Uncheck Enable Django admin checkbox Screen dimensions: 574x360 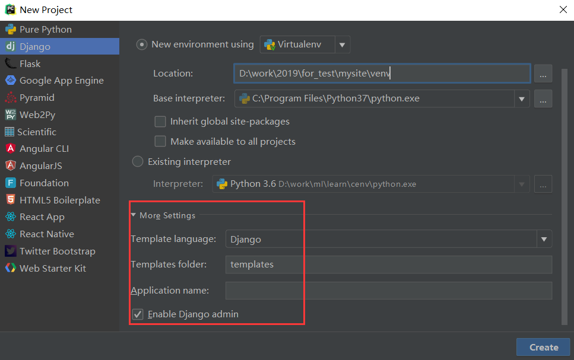coord(138,314)
